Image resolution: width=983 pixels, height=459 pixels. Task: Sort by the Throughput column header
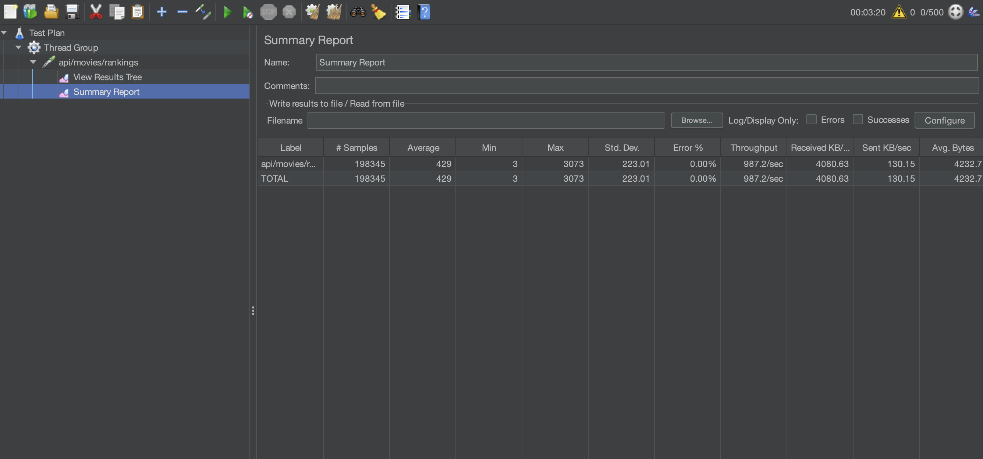coord(753,147)
